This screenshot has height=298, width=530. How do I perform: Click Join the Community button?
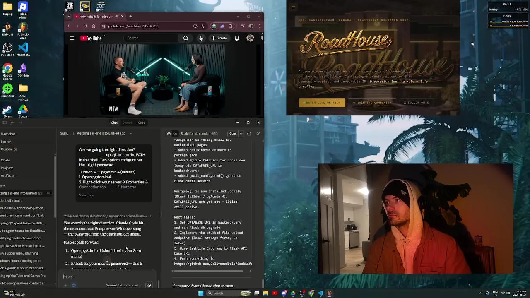click(372, 103)
